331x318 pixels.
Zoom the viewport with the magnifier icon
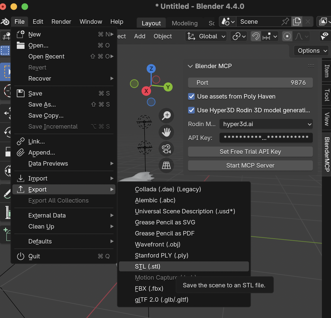(166, 116)
